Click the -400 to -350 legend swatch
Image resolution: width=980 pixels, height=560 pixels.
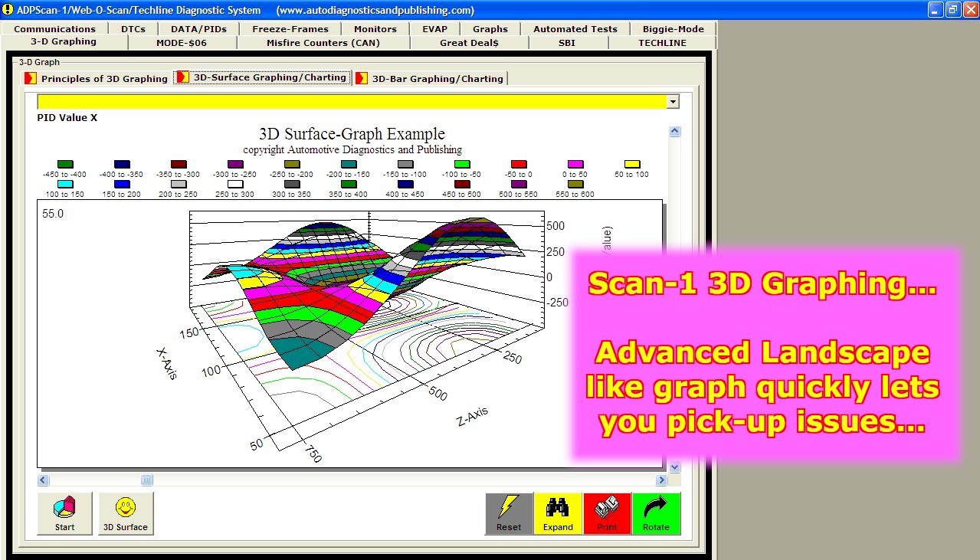(122, 164)
